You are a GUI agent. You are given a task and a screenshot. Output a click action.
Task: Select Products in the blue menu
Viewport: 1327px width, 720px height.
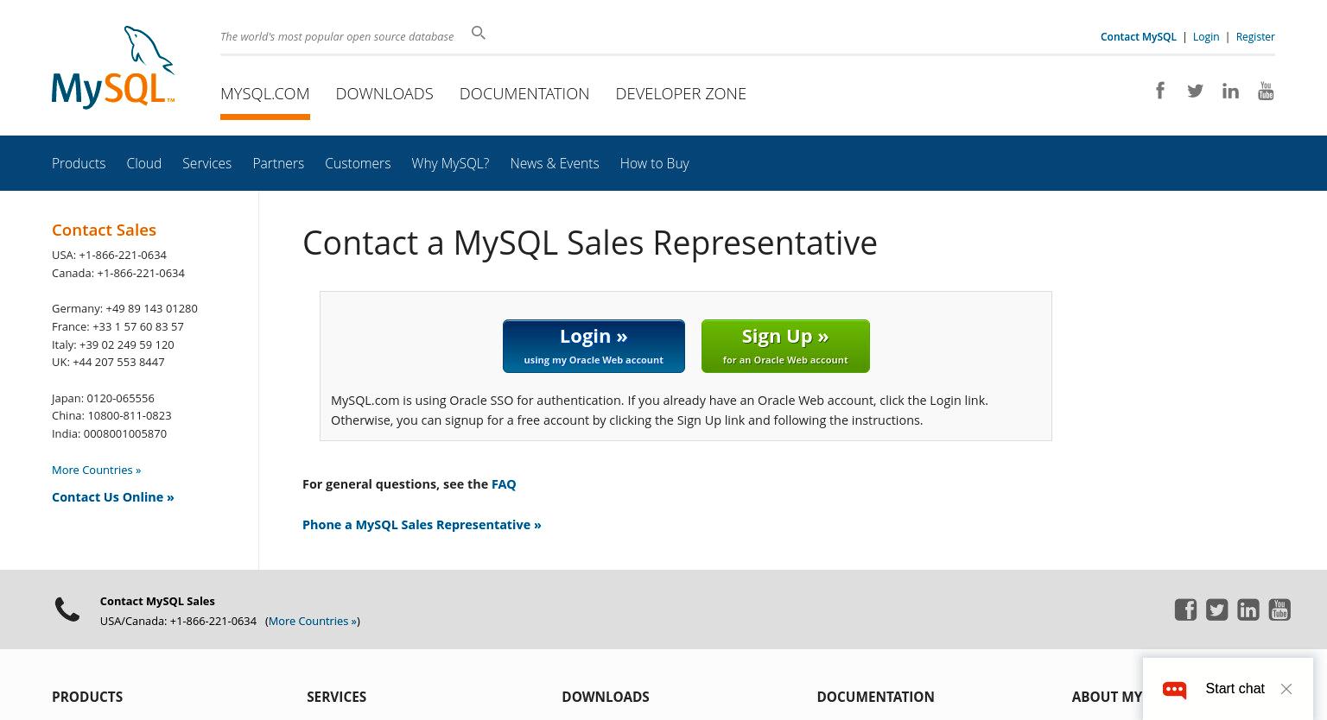tap(79, 163)
